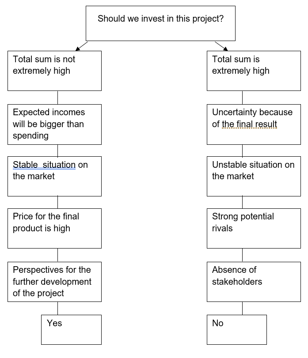Image resolution: width=308 pixels, height=358 pixels.
Task: Select the "Perspectives for the further development" box
Action: 54,282
